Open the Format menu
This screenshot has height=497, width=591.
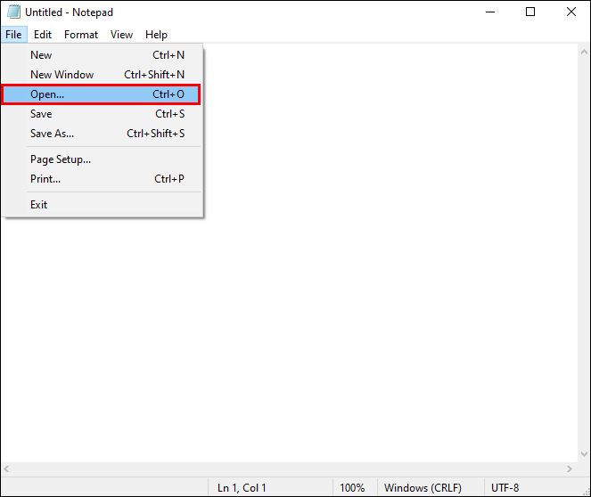tap(81, 35)
